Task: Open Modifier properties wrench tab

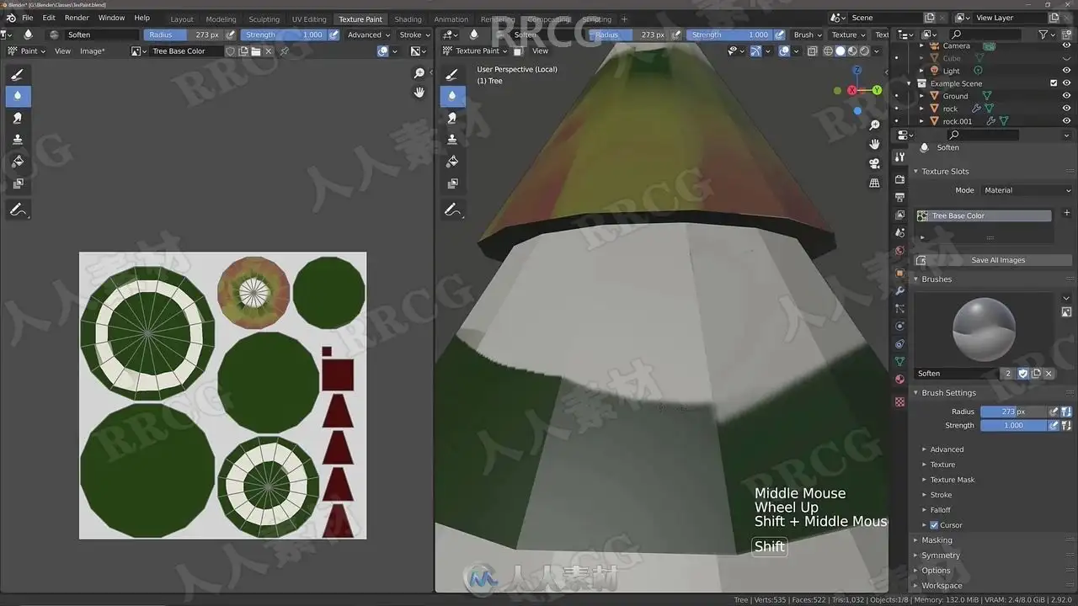Action: (899, 290)
